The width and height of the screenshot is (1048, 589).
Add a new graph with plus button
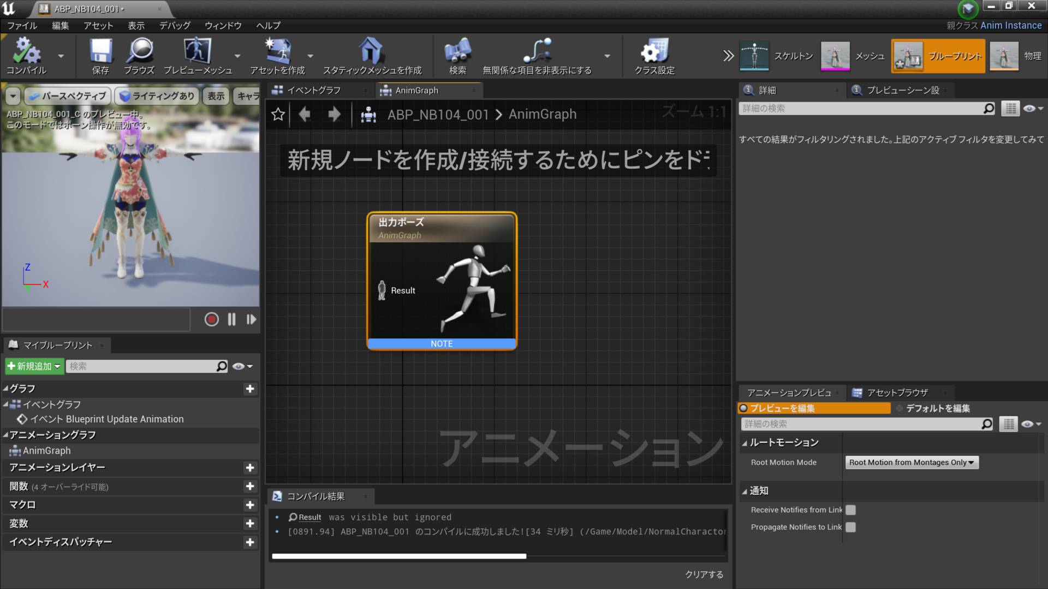click(x=250, y=389)
